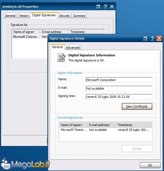
Task: Click the Signing time field
Action: (x=119, y=97)
